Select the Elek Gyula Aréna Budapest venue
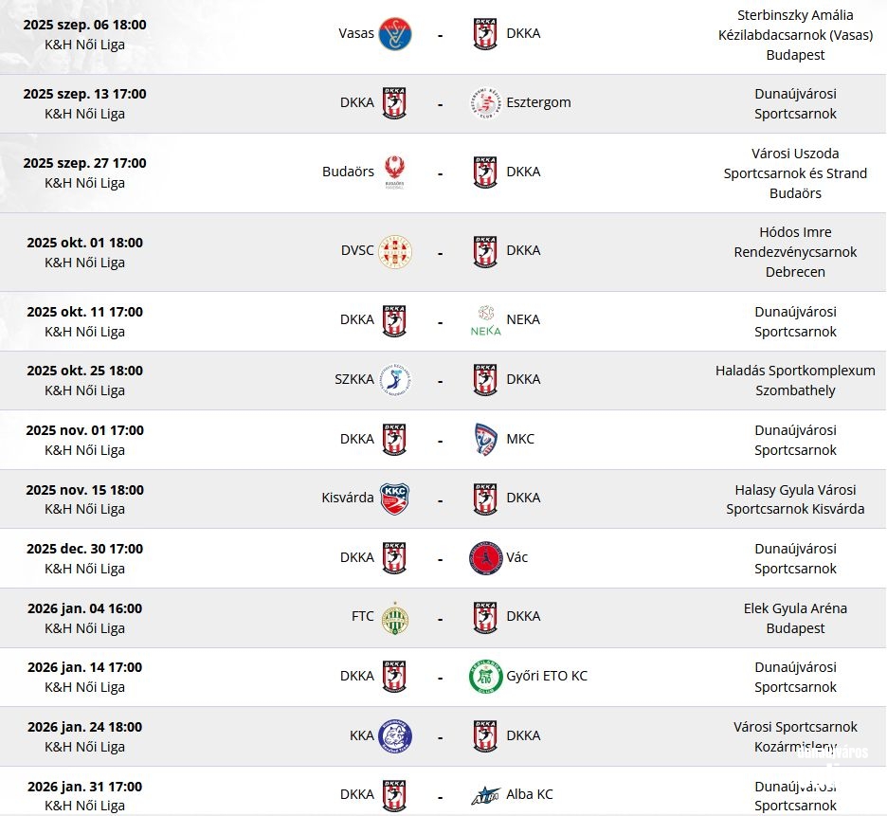Viewport: 887px width, 816px height. tap(795, 619)
